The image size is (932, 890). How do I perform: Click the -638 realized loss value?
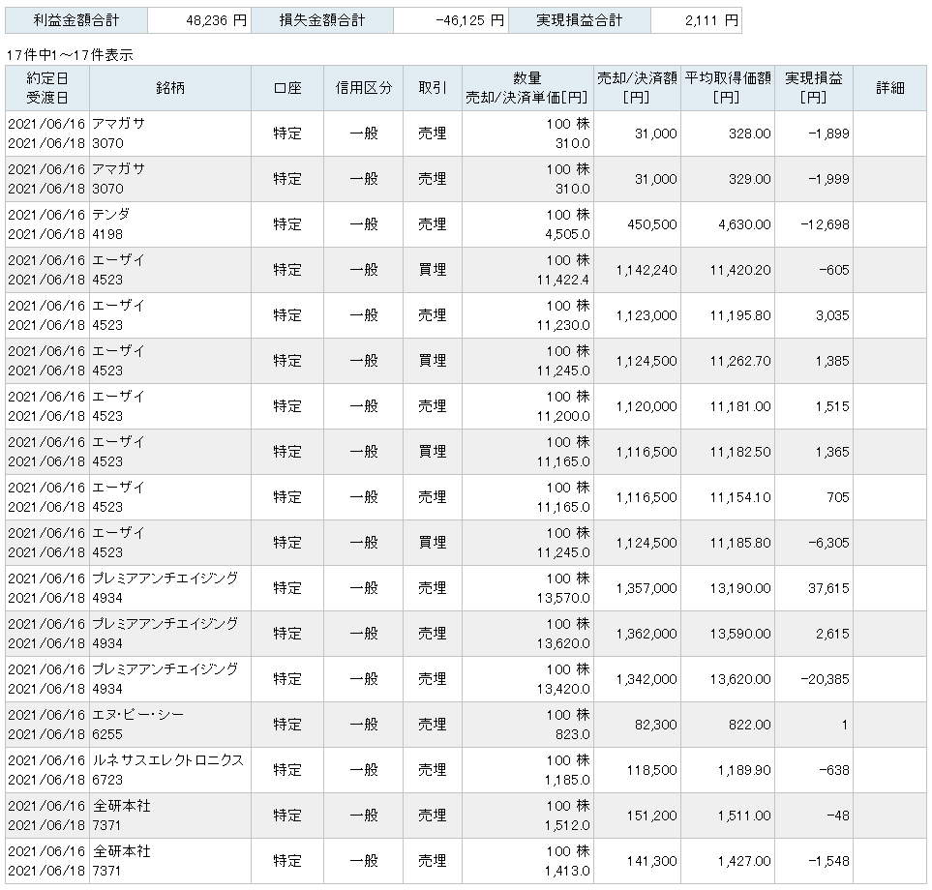tap(834, 770)
